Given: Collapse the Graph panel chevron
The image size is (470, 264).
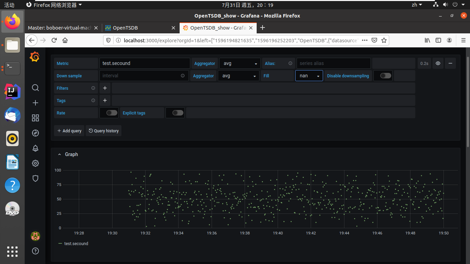Looking at the screenshot, I should 59,154.
